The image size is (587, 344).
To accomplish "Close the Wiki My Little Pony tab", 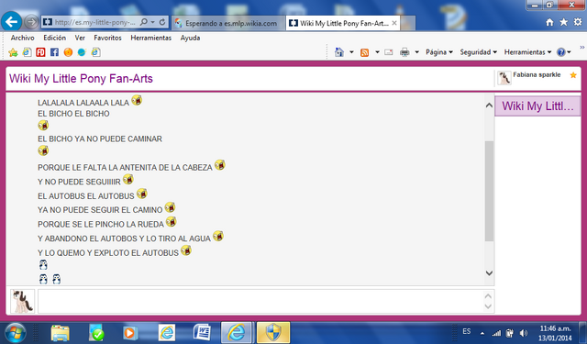I will pyautogui.click(x=394, y=23).
